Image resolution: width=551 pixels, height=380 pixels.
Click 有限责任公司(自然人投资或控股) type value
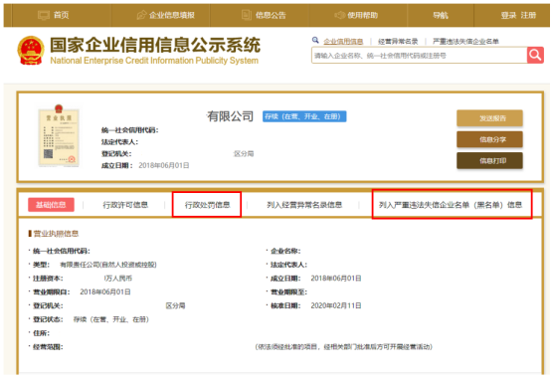(108, 265)
